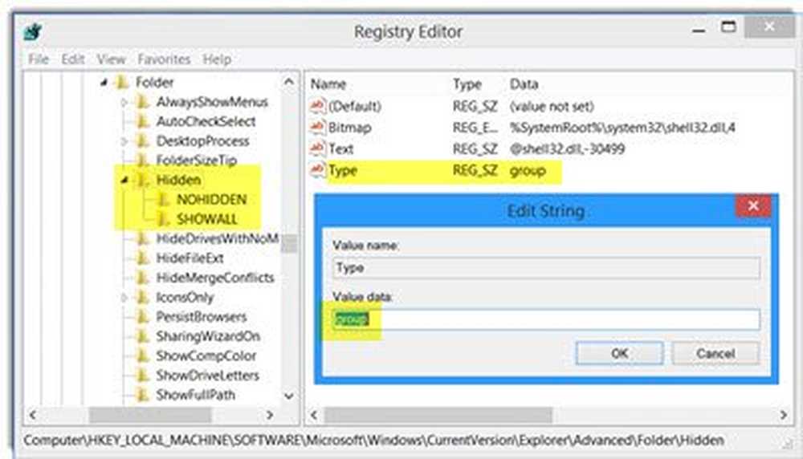
Task: Open the Help menu
Action: (217, 59)
